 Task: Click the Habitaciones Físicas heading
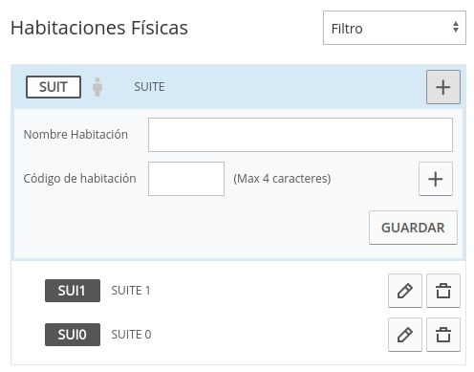tap(99, 28)
